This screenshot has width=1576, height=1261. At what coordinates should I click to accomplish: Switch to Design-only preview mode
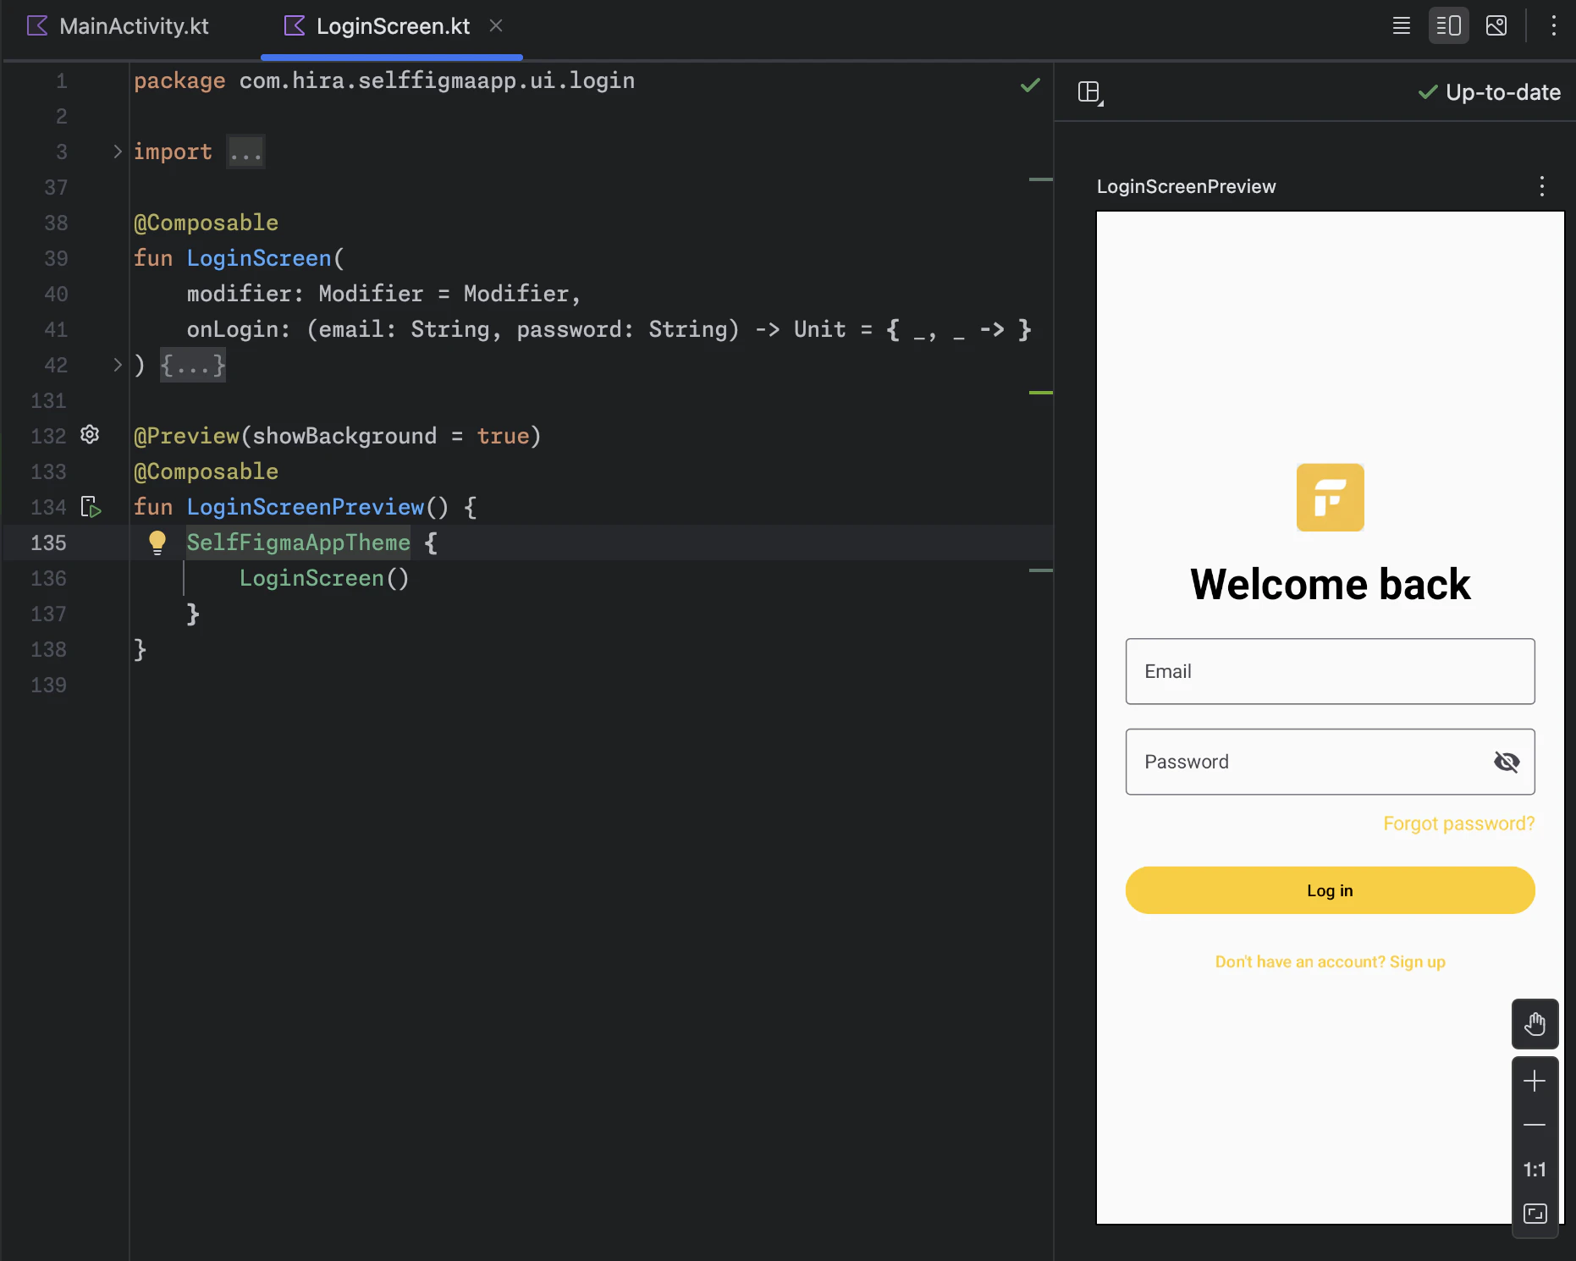point(1496,25)
